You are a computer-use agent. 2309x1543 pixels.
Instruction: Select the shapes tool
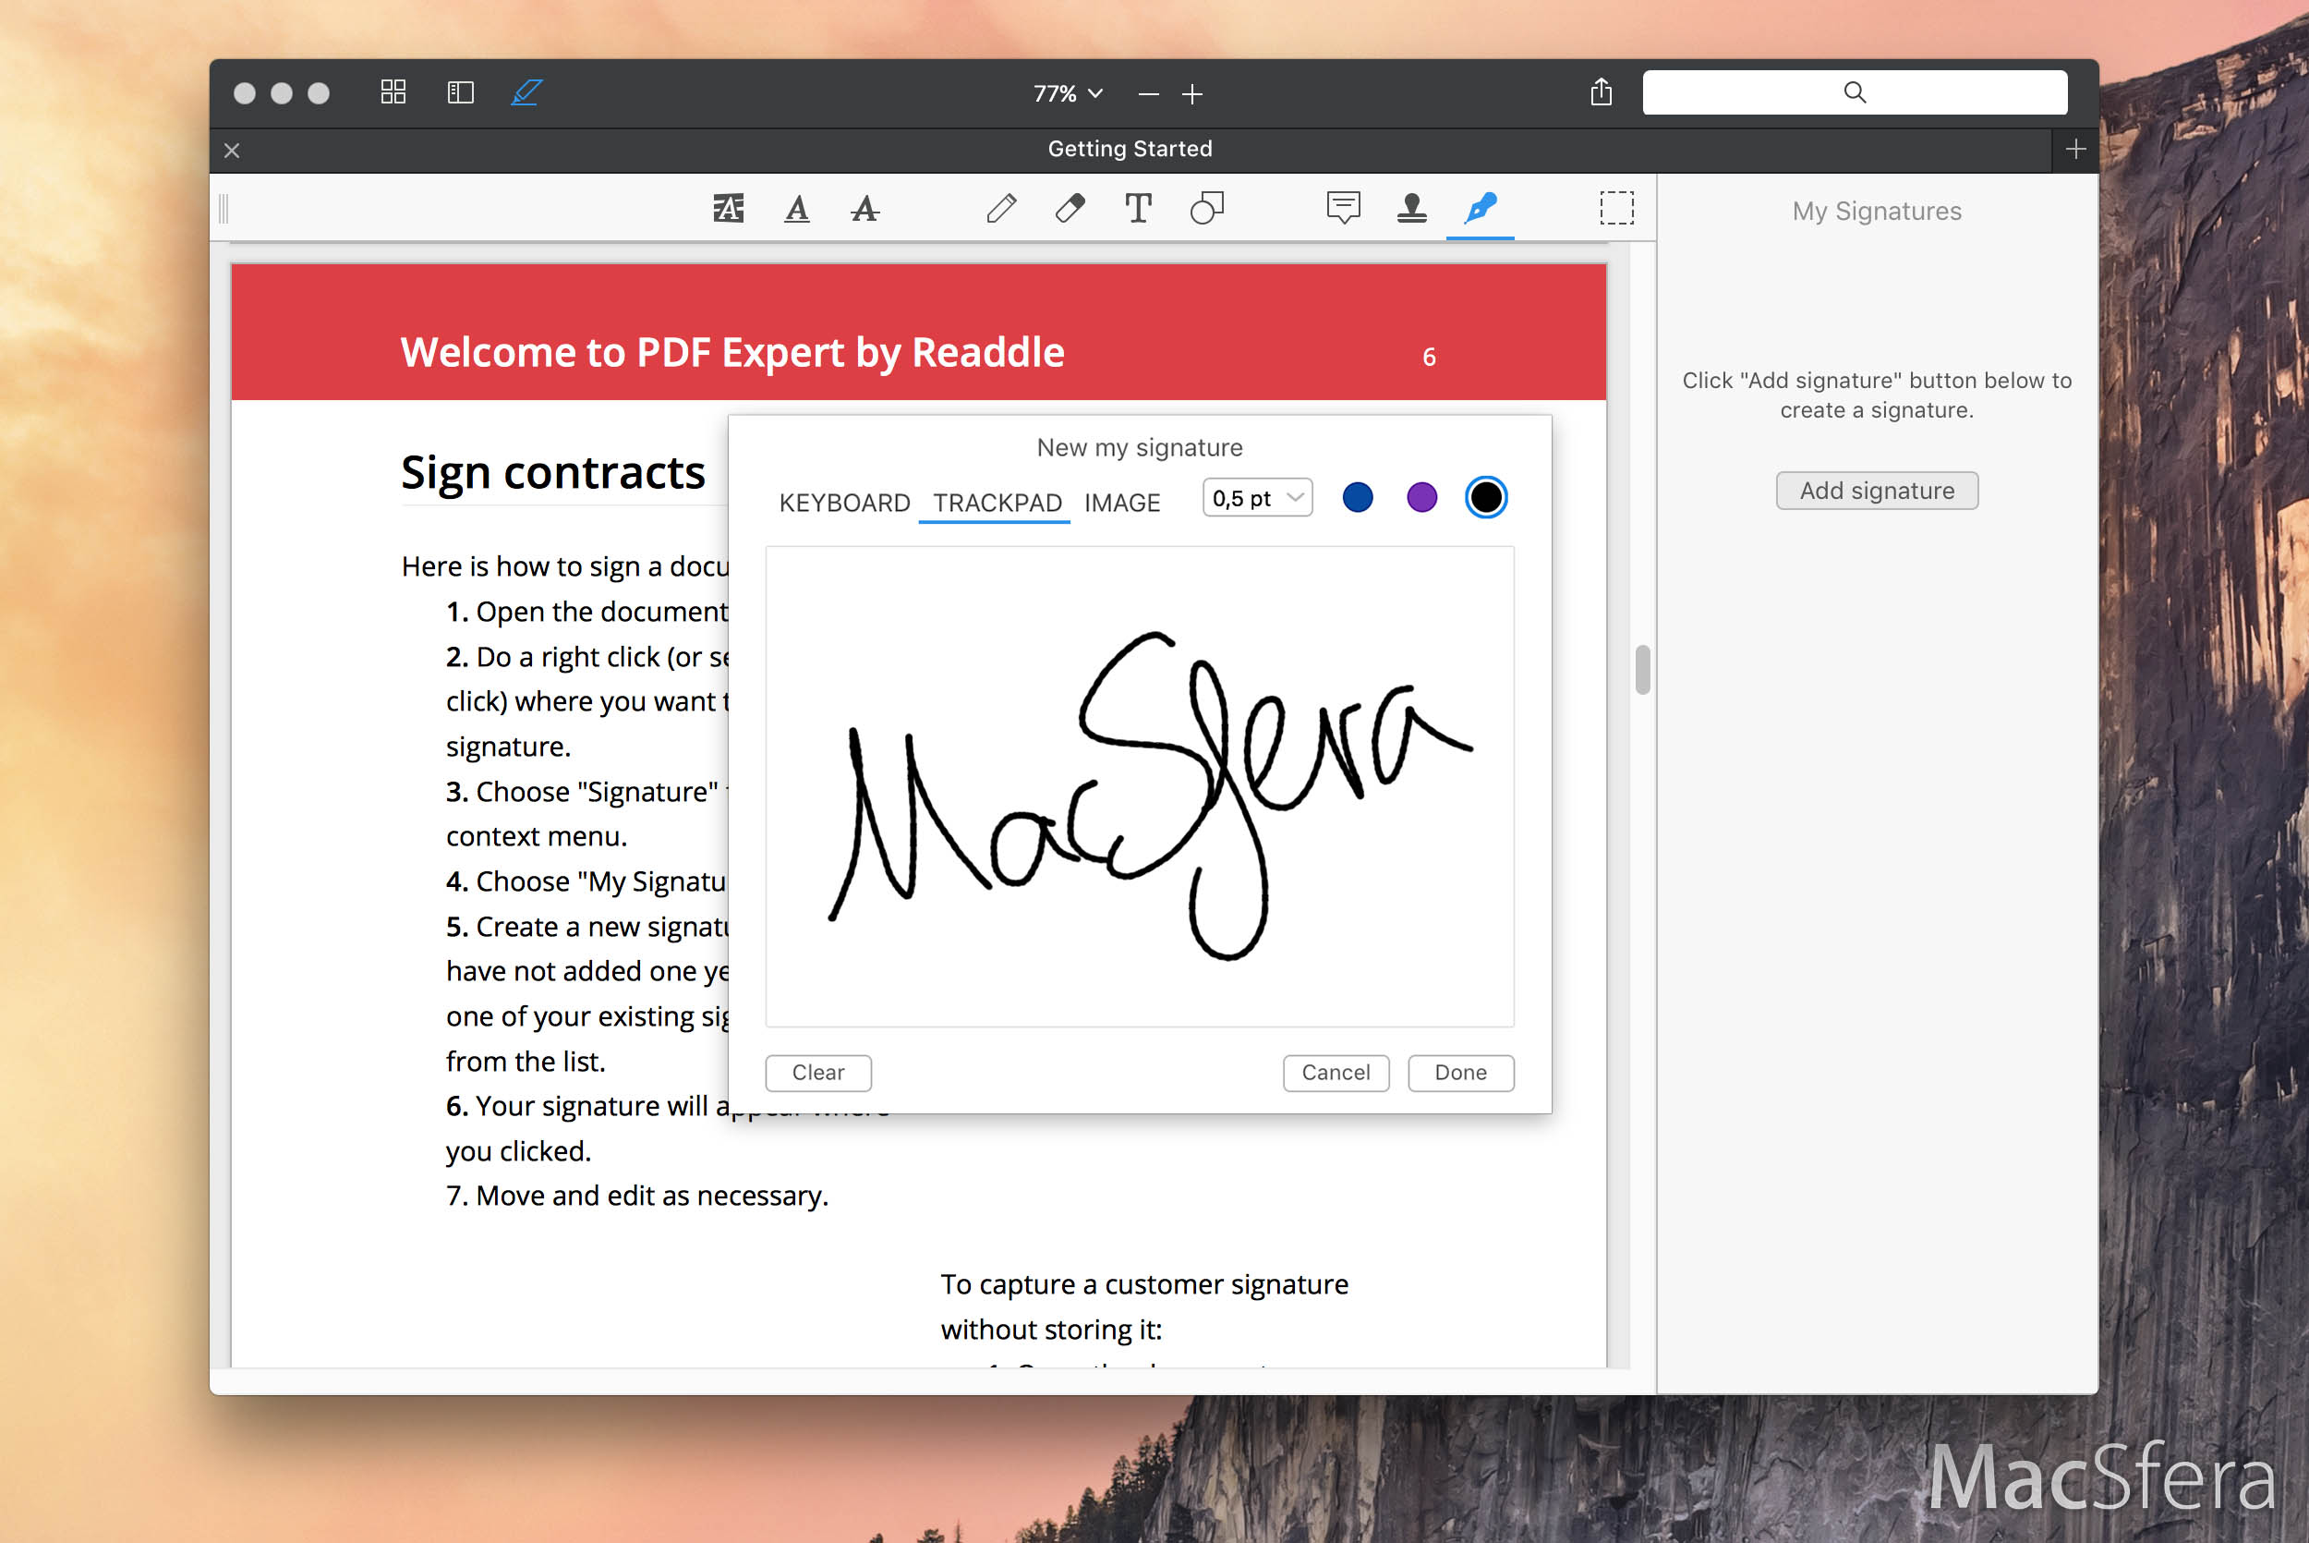(x=1206, y=209)
